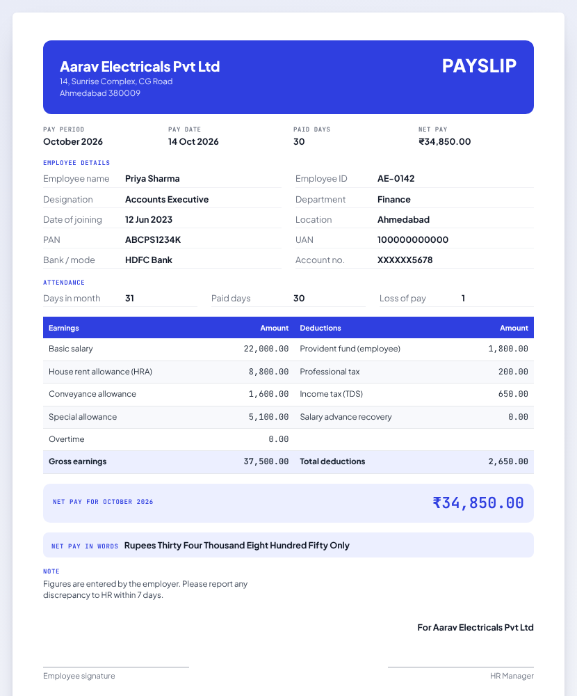Click the NET PAY FOR OCTOBER 2026 label
Screen dimensions: 577x696
point(103,502)
